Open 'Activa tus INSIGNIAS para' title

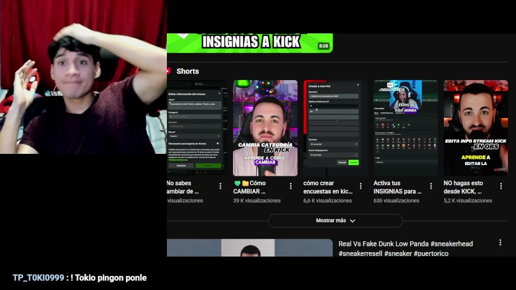[x=397, y=187]
